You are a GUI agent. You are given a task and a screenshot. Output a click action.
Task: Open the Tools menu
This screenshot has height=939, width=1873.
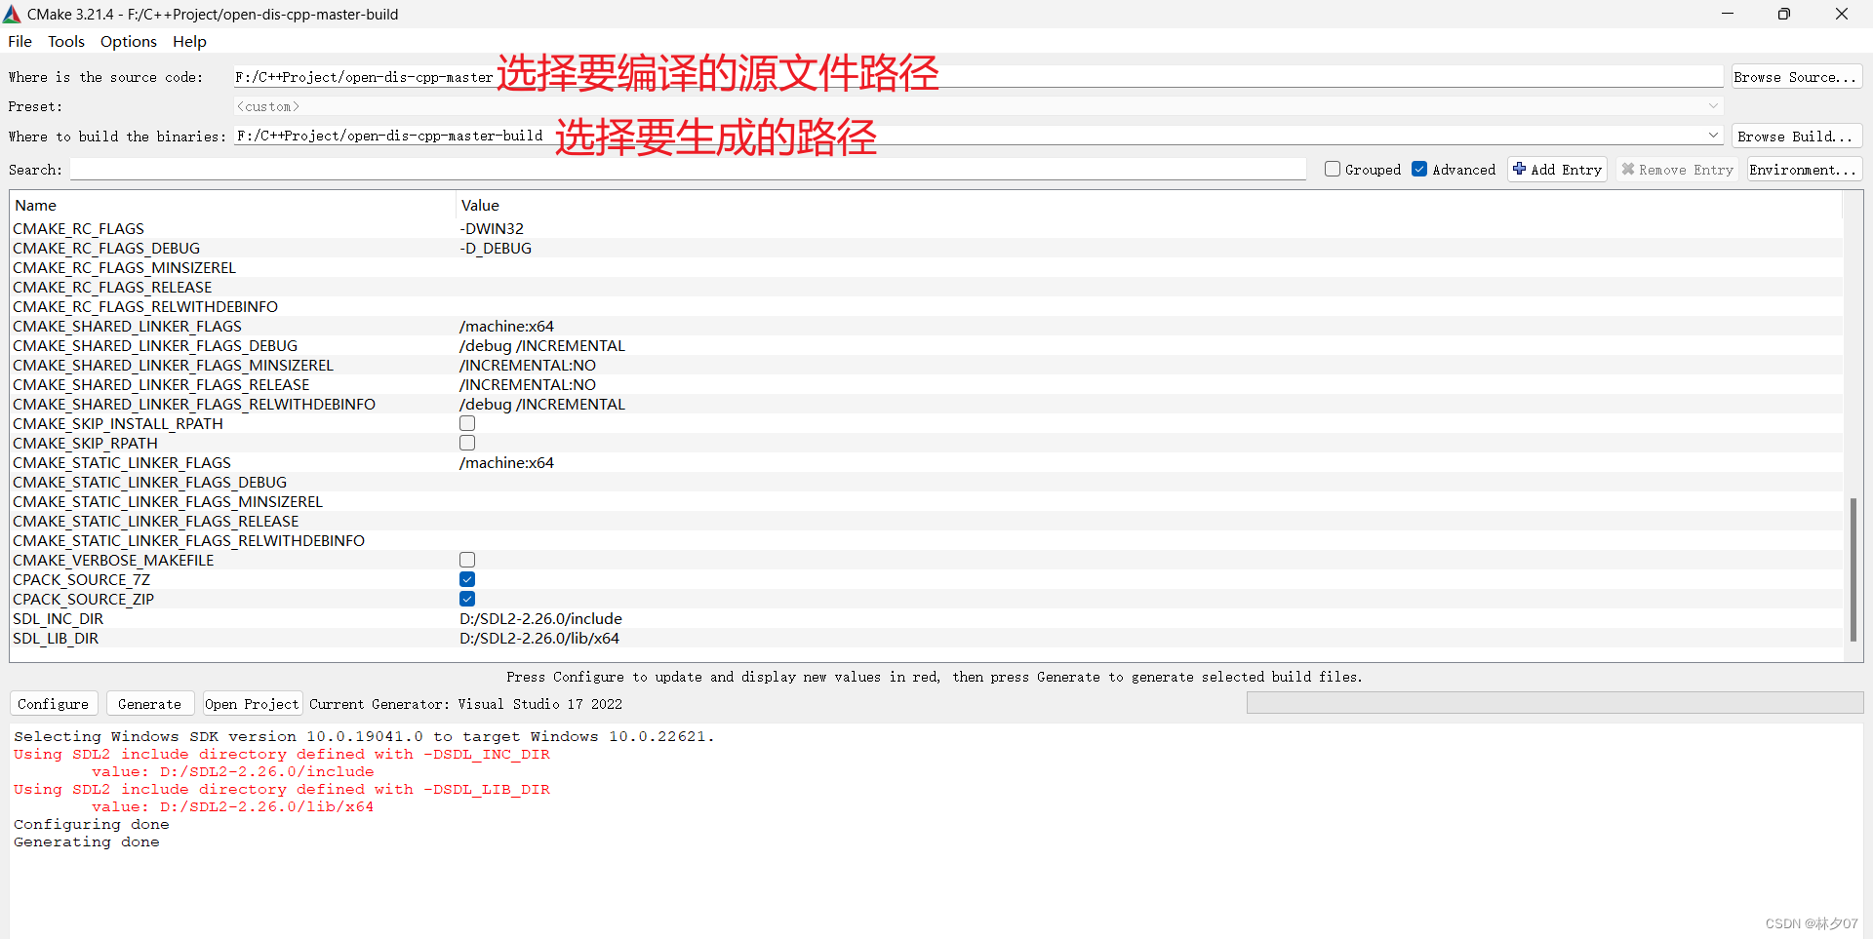click(x=65, y=41)
